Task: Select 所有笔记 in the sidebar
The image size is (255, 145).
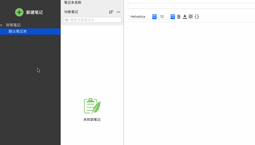Action: [x=13, y=25]
